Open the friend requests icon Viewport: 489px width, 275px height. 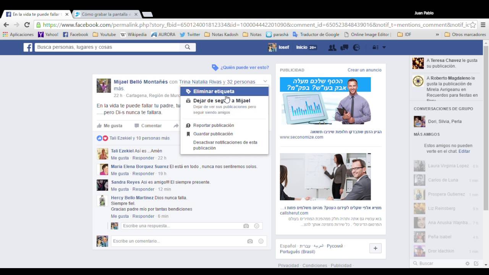[332, 47]
